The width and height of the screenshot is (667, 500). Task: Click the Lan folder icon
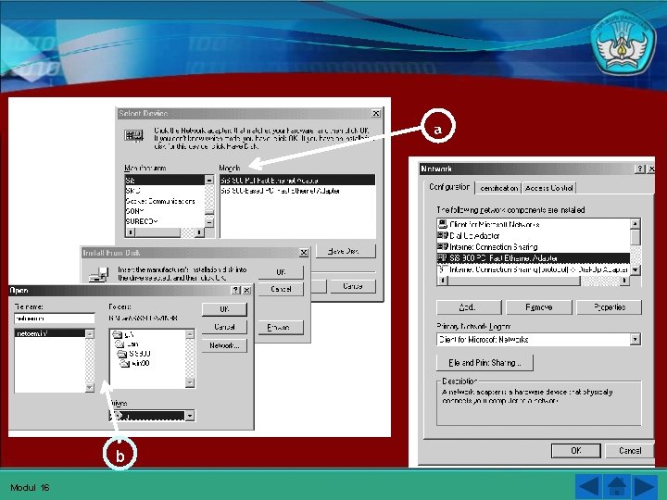120,344
